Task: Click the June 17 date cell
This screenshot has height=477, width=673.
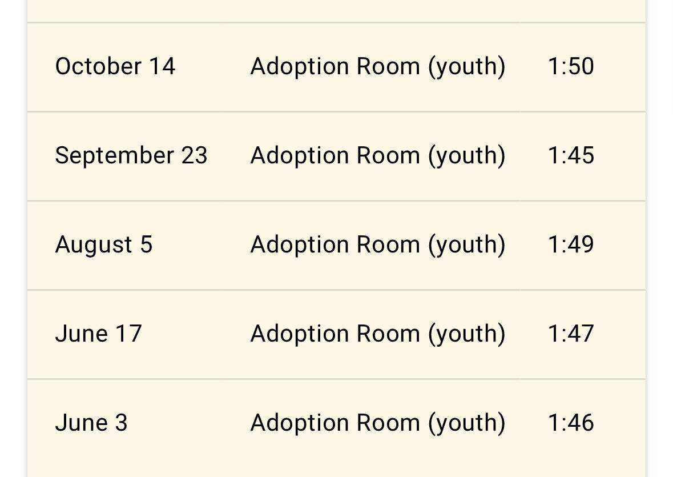Action: (98, 334)
